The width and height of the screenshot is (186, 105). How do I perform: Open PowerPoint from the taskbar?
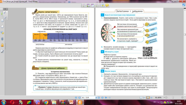coord(71,102)
